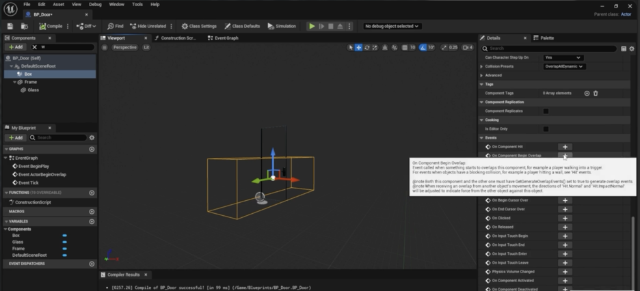Compile the BP_Door blueprint
640x291 pixels.
[51, 26]
